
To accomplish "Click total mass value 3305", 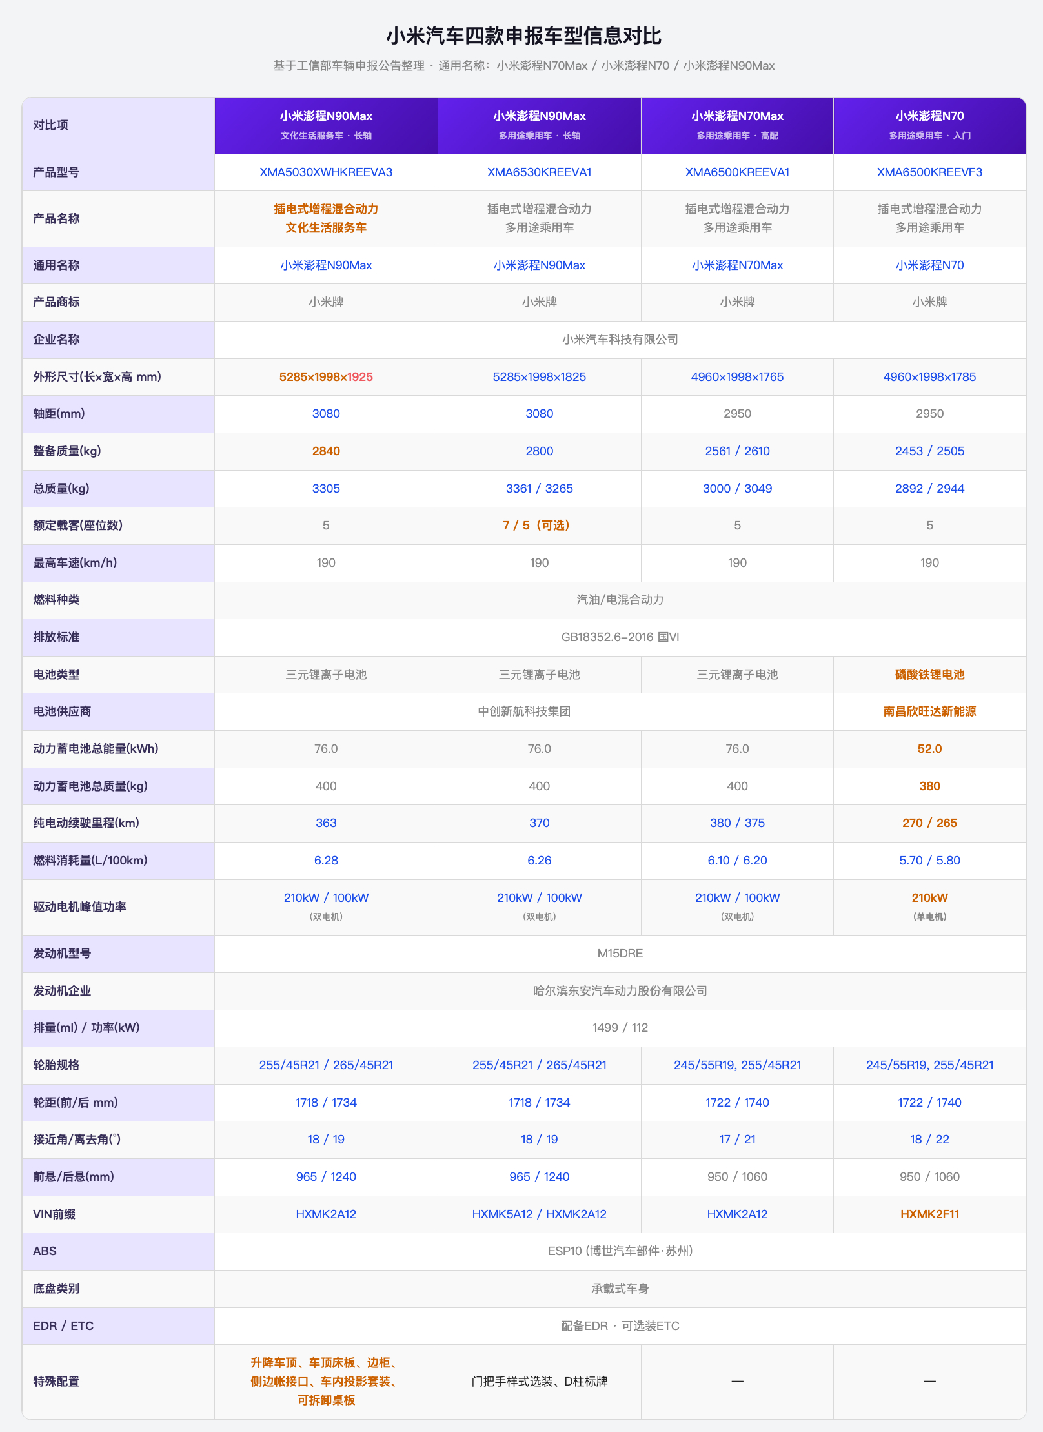I will (326, 489).
